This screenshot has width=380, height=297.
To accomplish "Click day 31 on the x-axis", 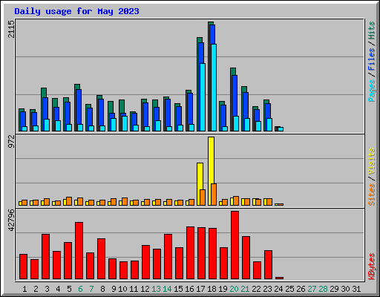I will tap(356, 289).
